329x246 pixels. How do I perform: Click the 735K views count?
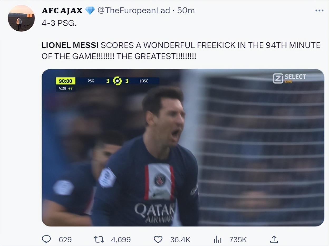[x=238, y=240]
